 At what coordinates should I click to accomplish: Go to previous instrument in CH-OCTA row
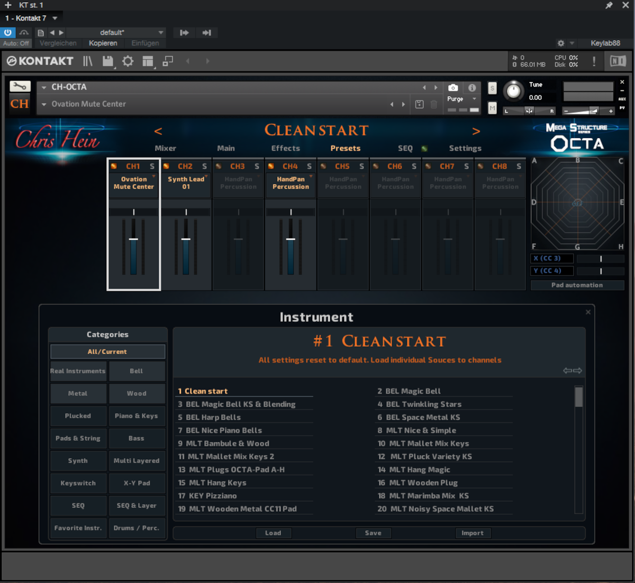pos(424,88)
